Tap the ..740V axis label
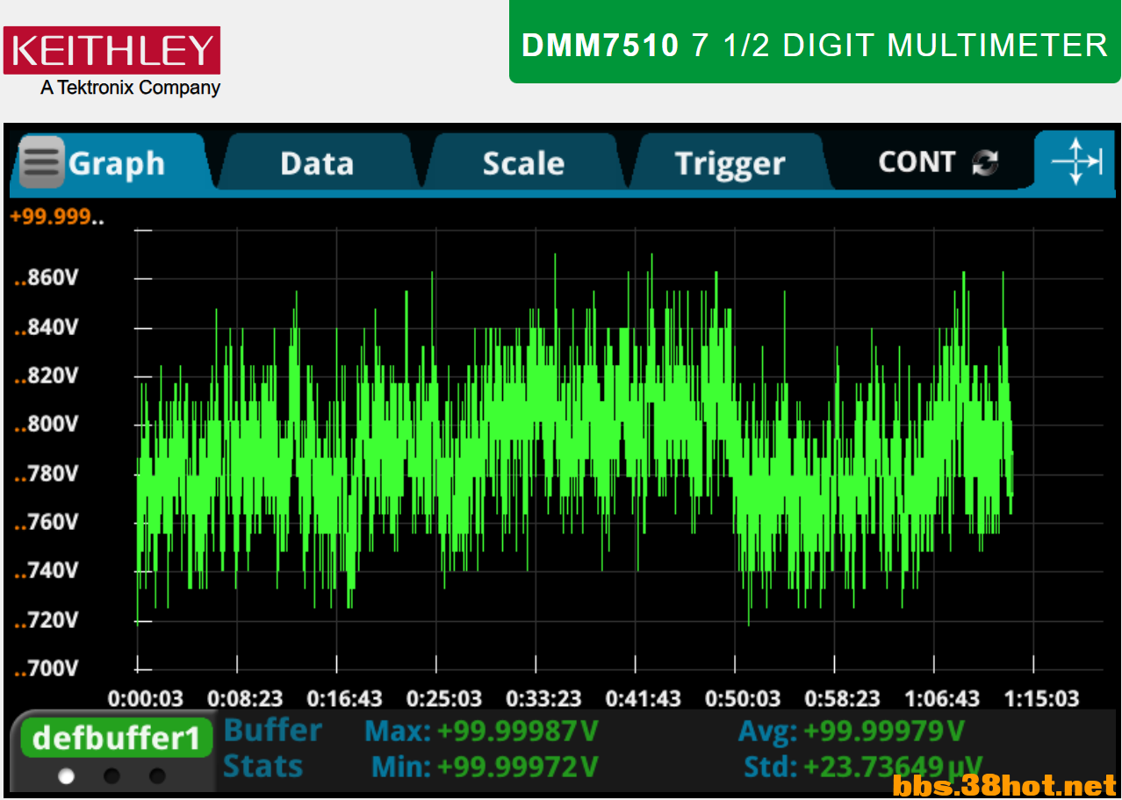Viewport: 1122px width, 800px height. (46, 571)
